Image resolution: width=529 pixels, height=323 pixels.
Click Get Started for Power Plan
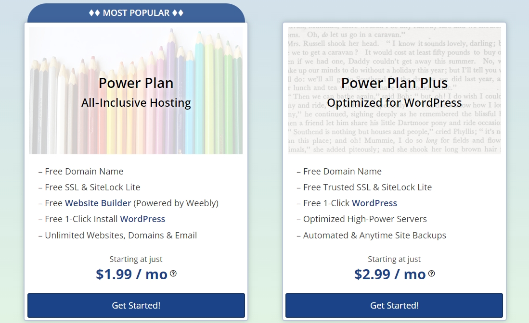click(x=136, y=305)
